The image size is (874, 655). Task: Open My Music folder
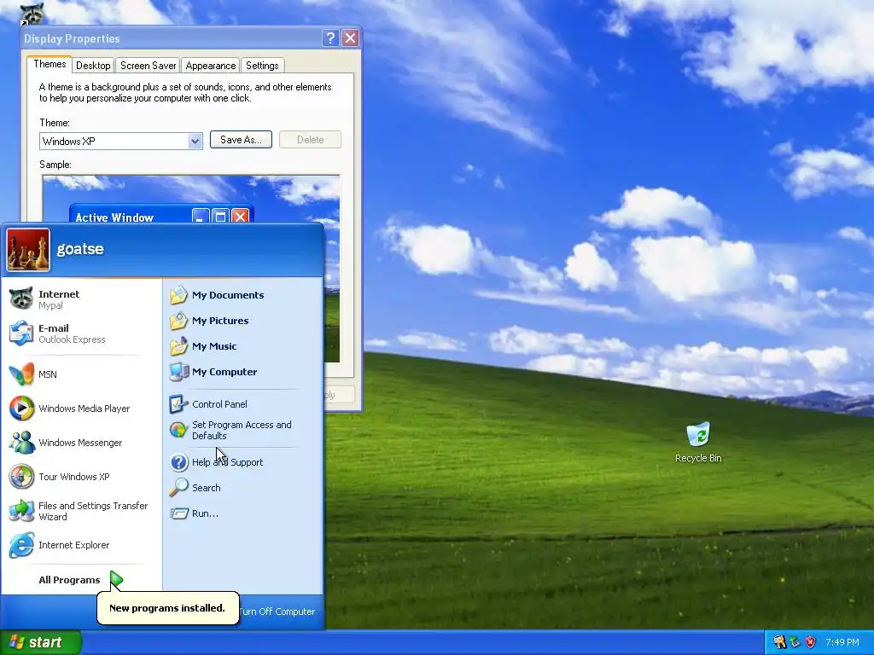[x=242, y=346]
